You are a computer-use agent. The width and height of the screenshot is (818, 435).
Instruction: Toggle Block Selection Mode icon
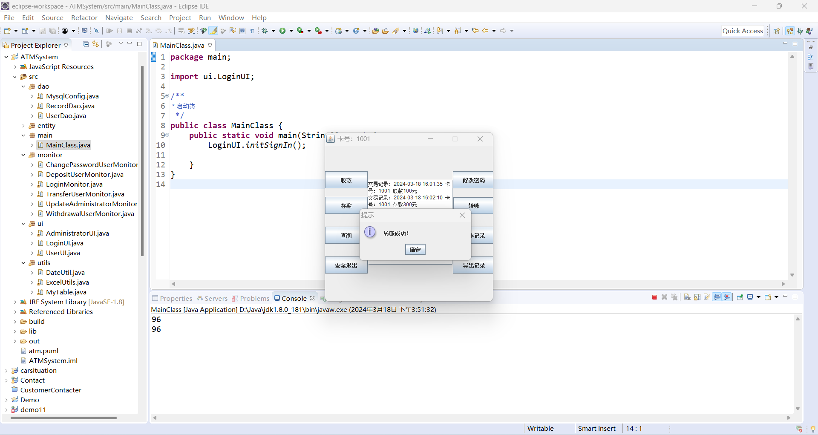242,31
